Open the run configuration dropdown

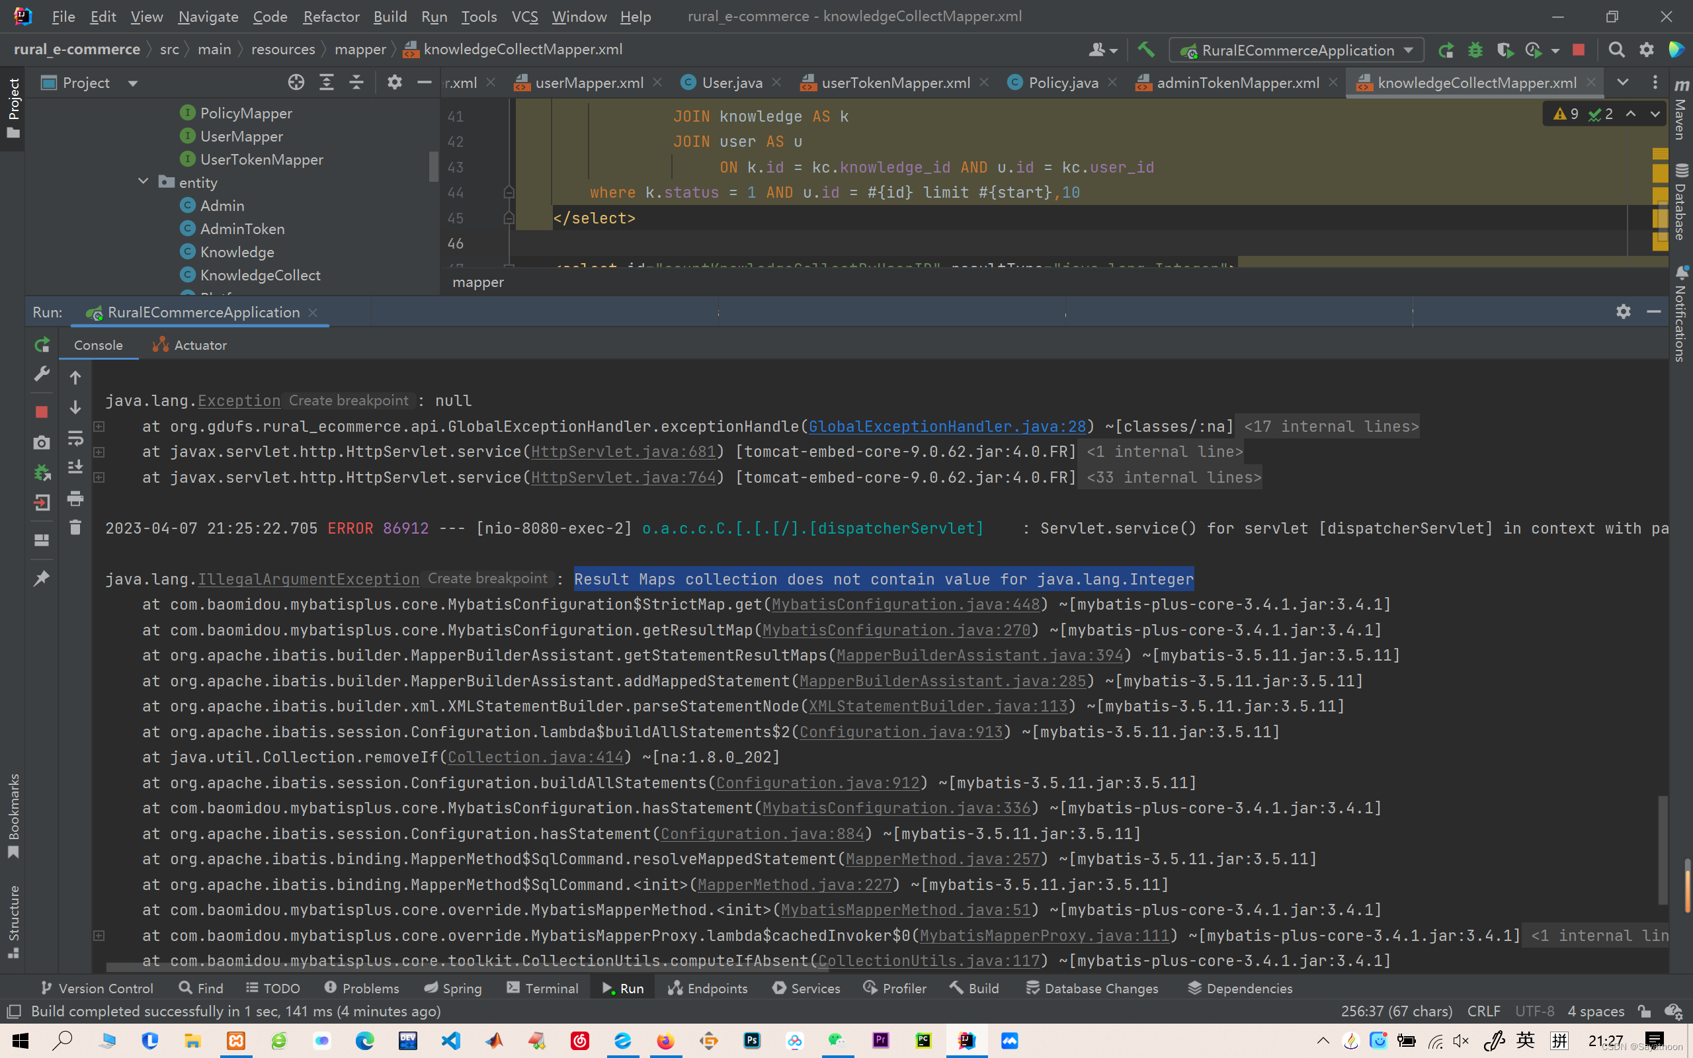click(1296, 50)
